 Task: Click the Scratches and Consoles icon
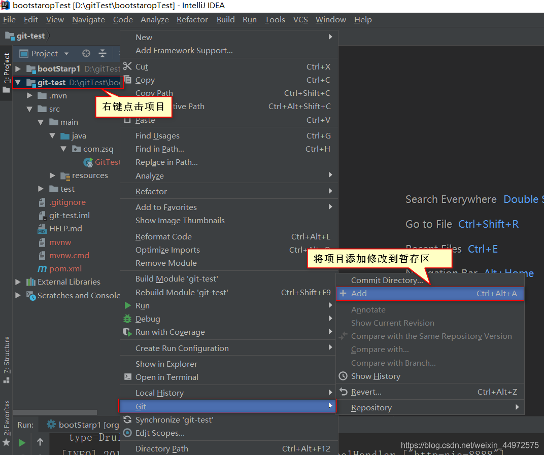(x=31, y=296)
